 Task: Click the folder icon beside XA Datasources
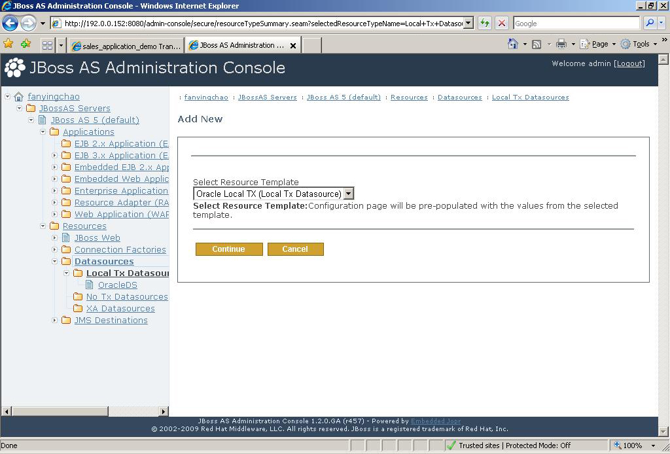pyautogui.click(x=78, y=308)
